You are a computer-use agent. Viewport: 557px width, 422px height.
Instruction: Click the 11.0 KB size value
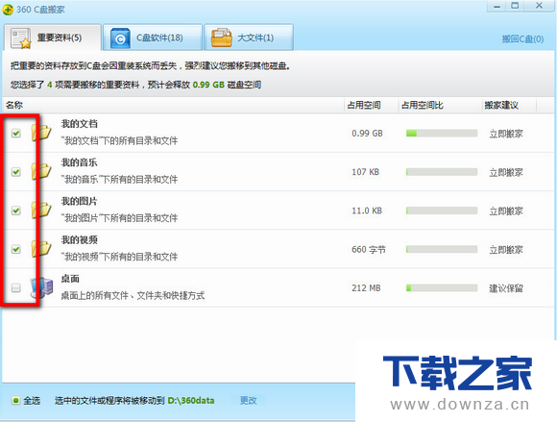(x=367, y=211)
